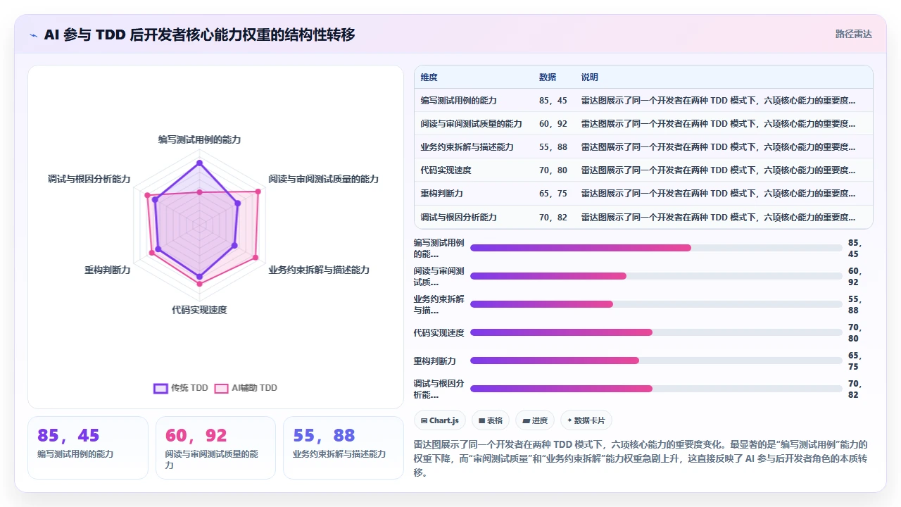Click the header icon beside the title
901x507 pixels.
(x=33, y=35)
